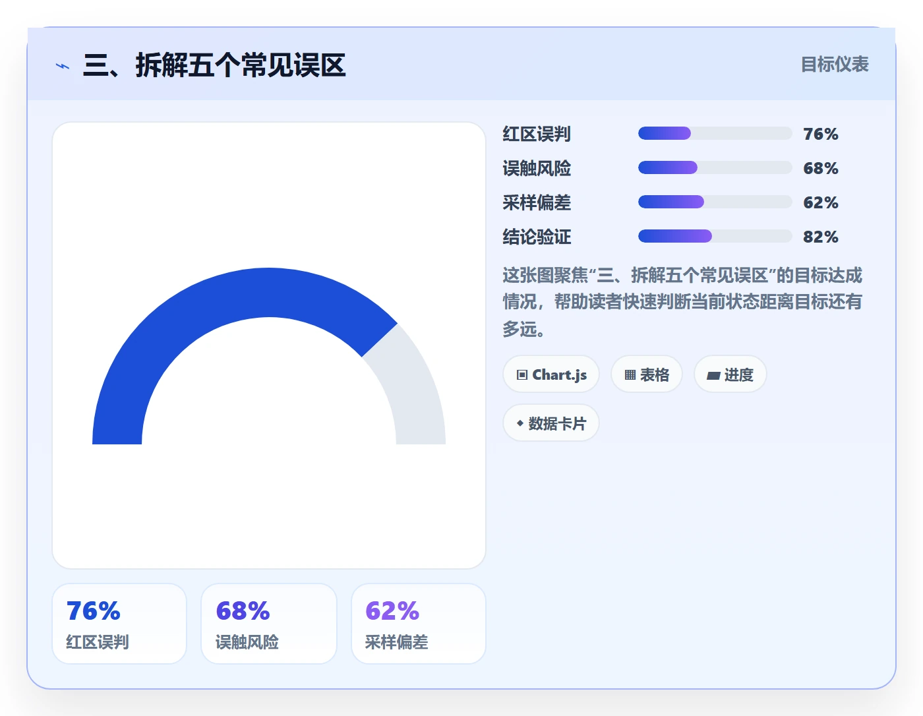Viewport: 923px width, 716px height.
Task: Click the 82% value beside 结论验证 bar
Action: (821, 237)
